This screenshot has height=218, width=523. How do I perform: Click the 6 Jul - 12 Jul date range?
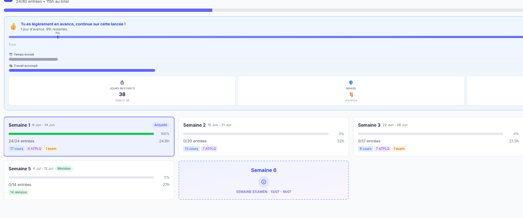coord(43,169)
